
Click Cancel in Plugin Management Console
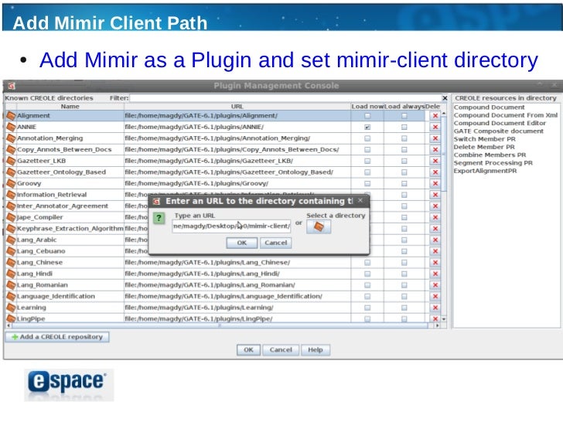click(x=281, y=350)
